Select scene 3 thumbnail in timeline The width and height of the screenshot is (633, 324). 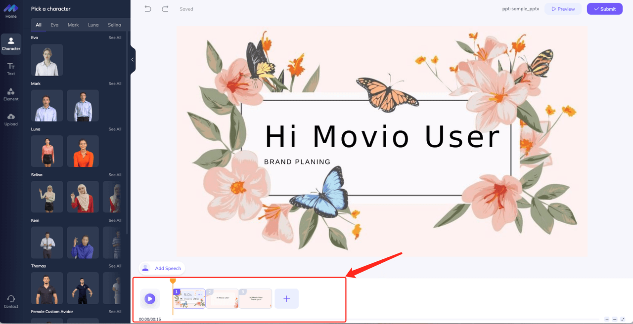tap(256, 299)
